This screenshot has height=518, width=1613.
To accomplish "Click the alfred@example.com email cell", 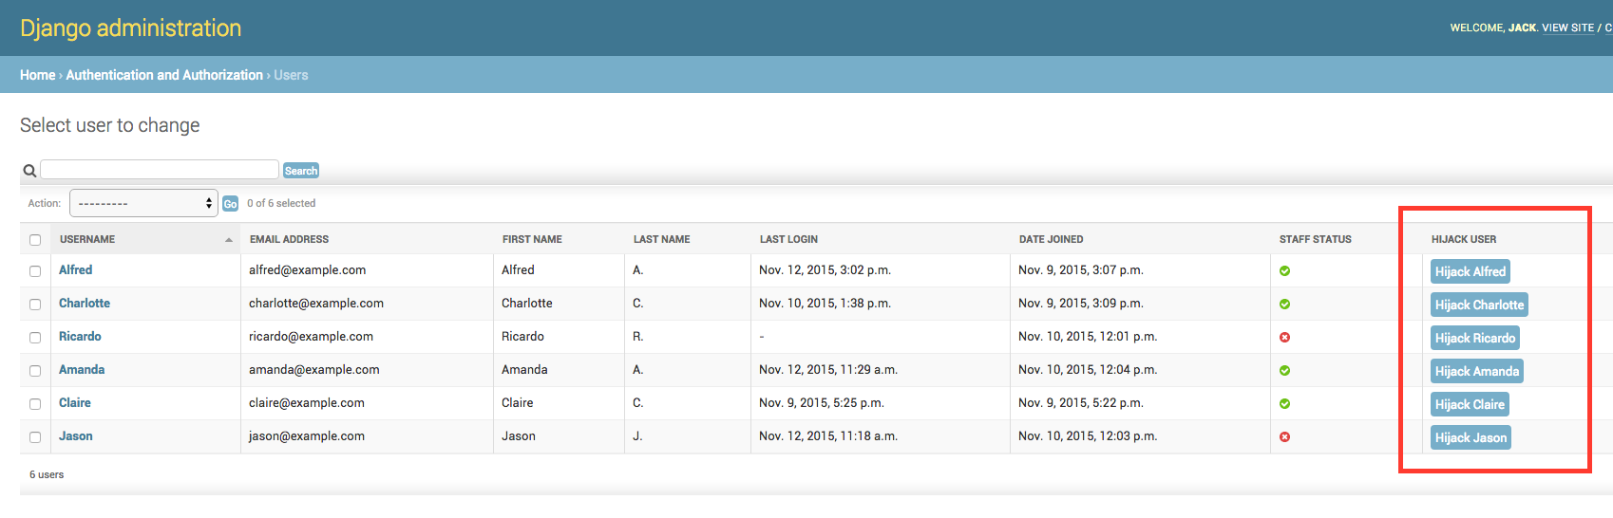I will pyautogui.click(x=307, y=270).
